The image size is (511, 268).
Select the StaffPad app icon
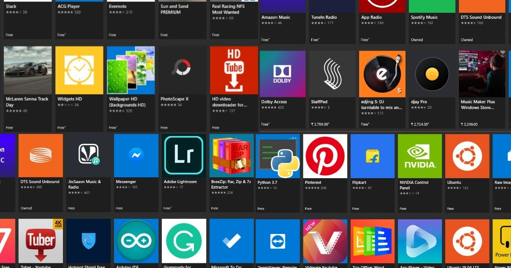(x=333, y=74)
